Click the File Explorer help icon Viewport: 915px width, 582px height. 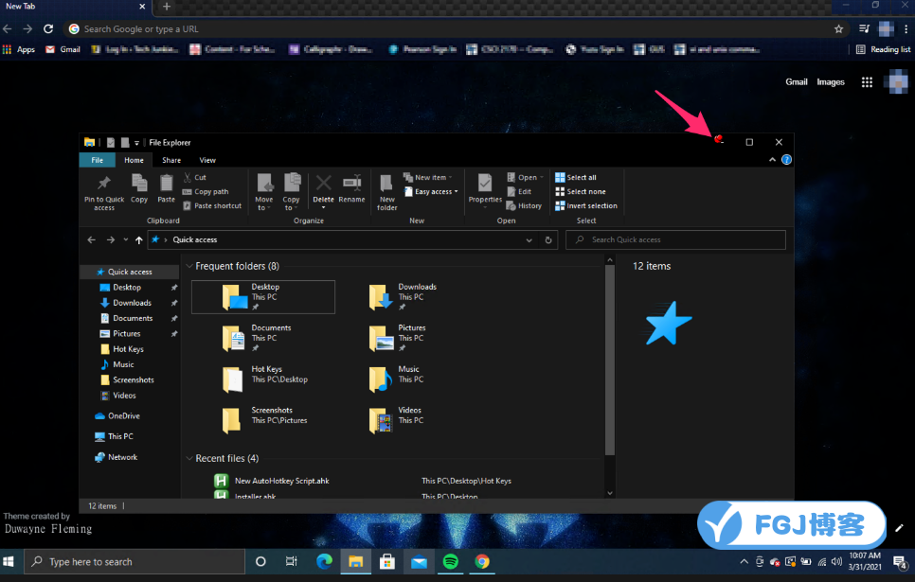pos(786,160)
